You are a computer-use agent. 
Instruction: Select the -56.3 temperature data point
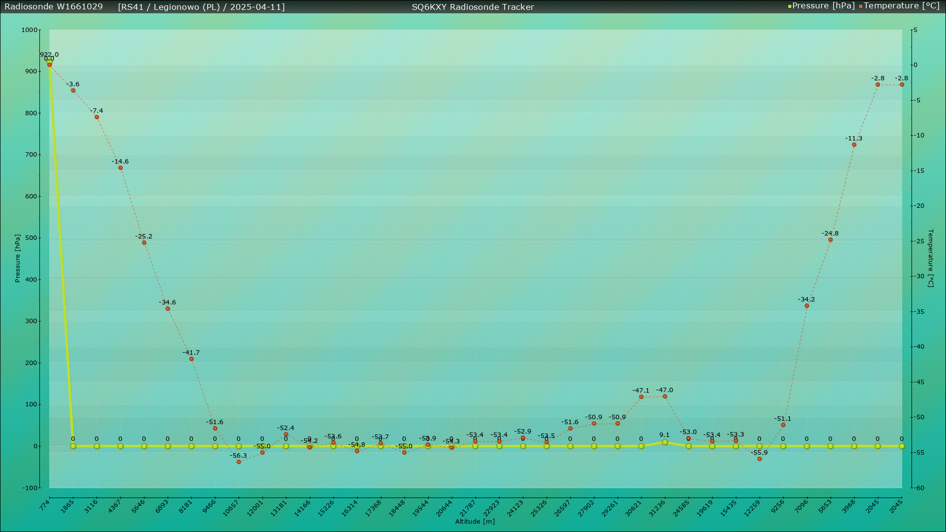[238, 462]
